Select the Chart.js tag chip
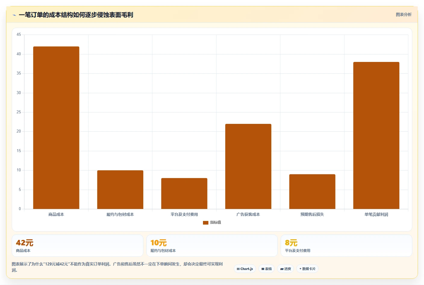Image resolution: width=424 pixels, height=285 pixels. [245, 269]
